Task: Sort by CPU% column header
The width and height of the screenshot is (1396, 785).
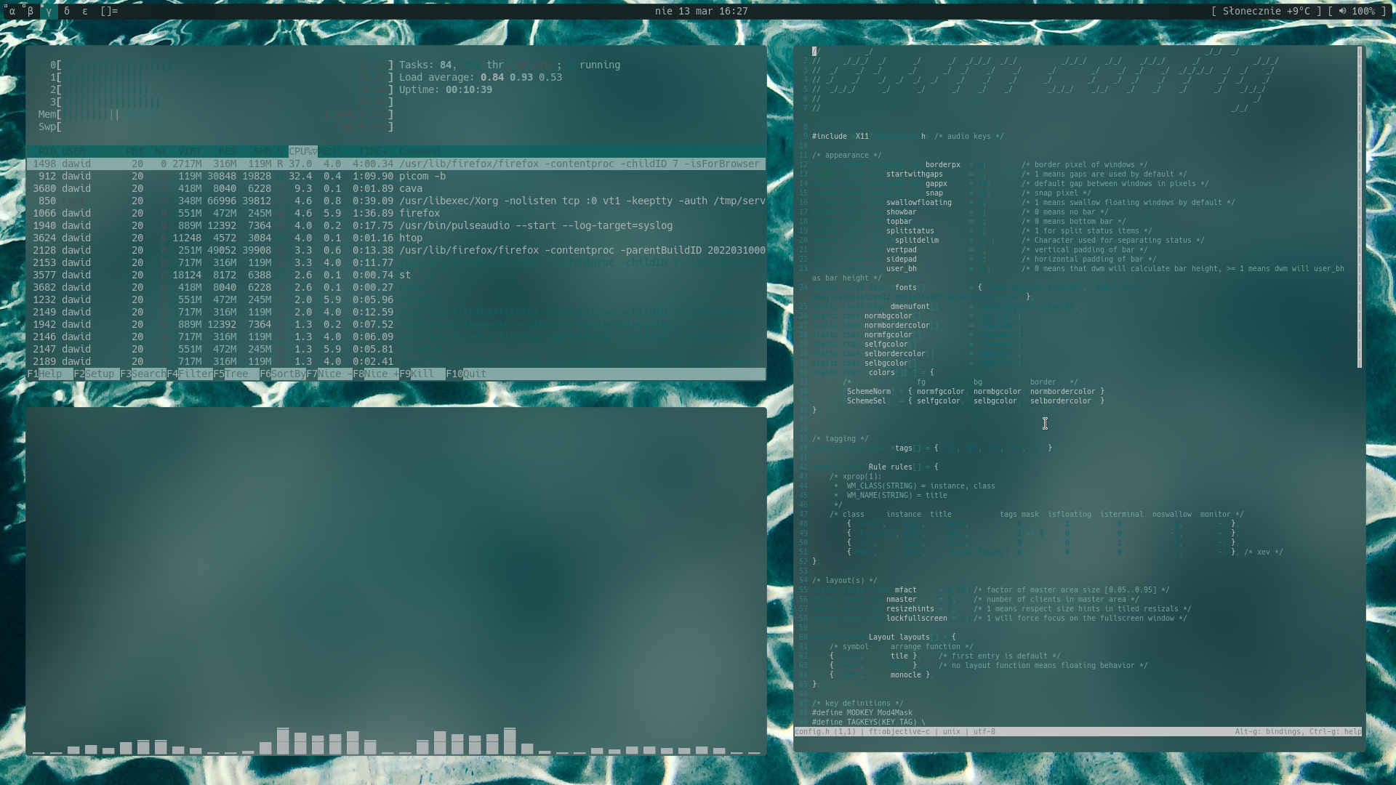Action: pos(302,151)
